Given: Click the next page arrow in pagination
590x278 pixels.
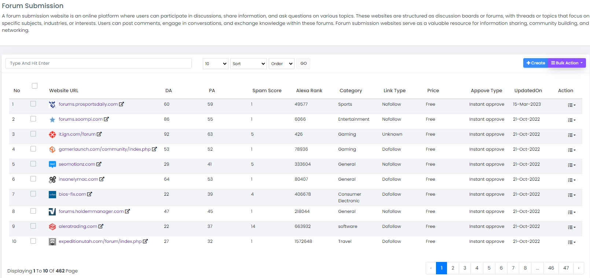Looking at the screenshot, I should [x=579, y=268].
